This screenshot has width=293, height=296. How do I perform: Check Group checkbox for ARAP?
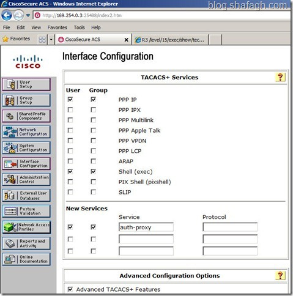93,161
